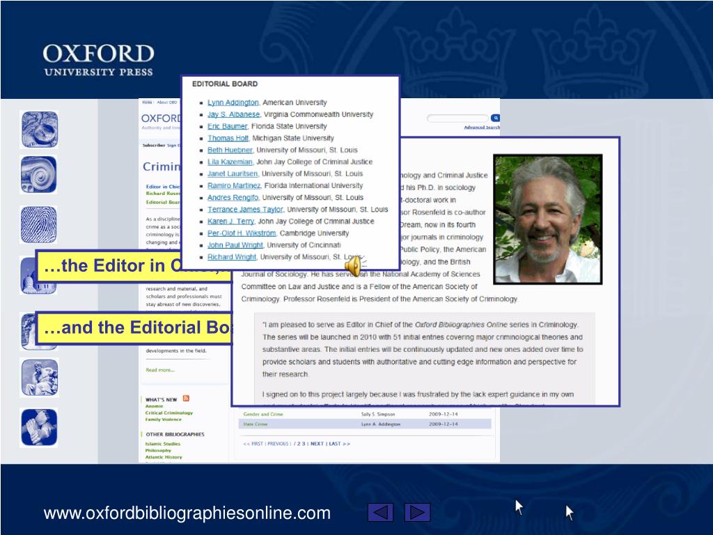Viewport: 713px width, 535px height.
Task: Click the Thomas Holt link
Action: [228, 138]
